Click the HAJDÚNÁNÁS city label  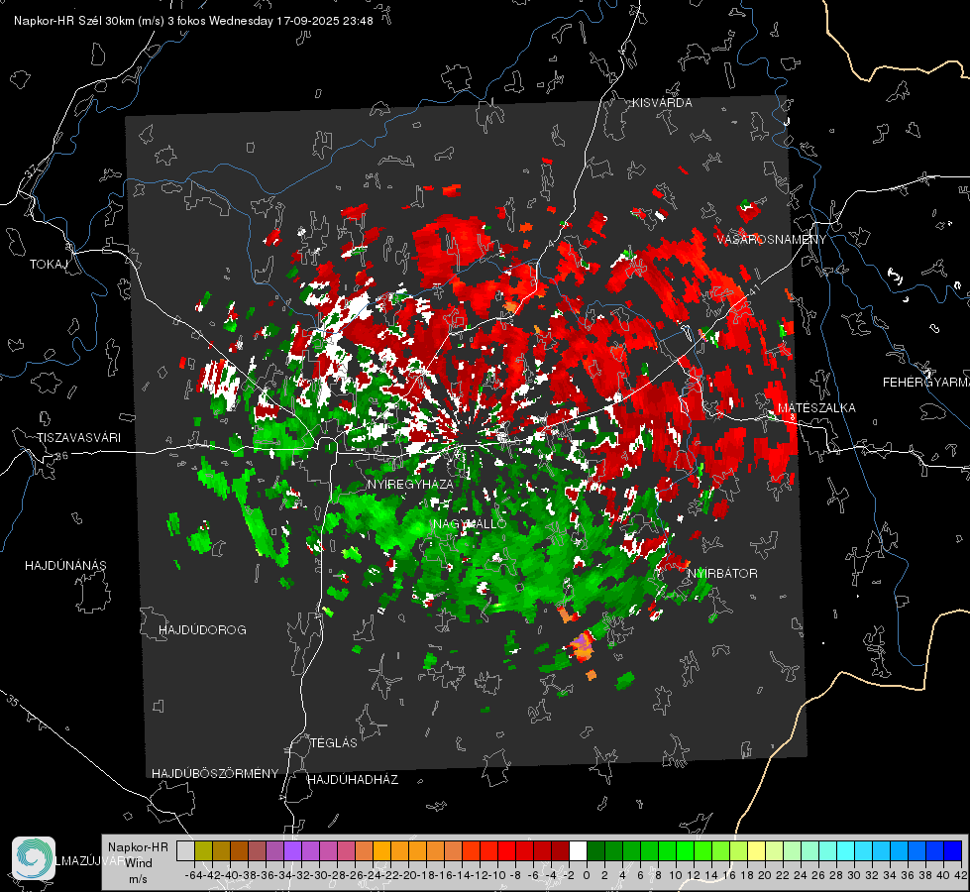[65, 566]
